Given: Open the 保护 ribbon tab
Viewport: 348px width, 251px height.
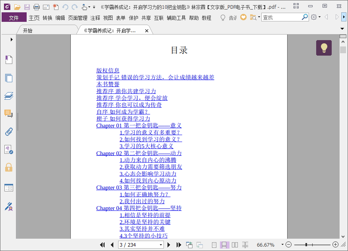Looking at the screenshot, I should pos(133,18).
